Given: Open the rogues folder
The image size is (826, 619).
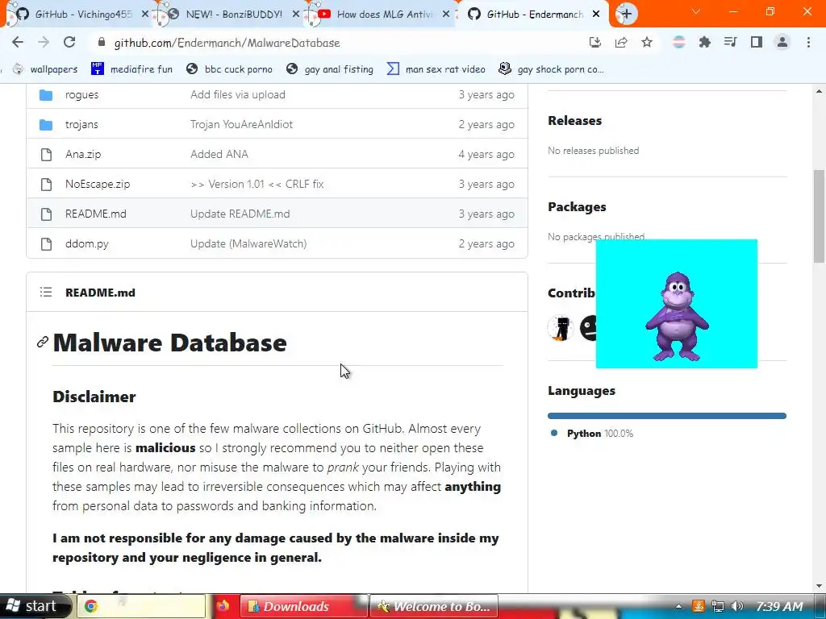Looking at the screenshot, I should tap(81, 95).
